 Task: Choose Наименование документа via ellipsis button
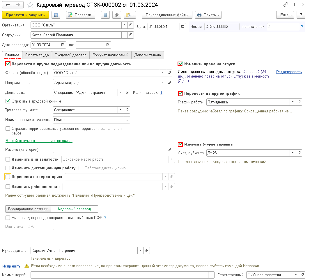pyautogui.click(x=127, y=120)
